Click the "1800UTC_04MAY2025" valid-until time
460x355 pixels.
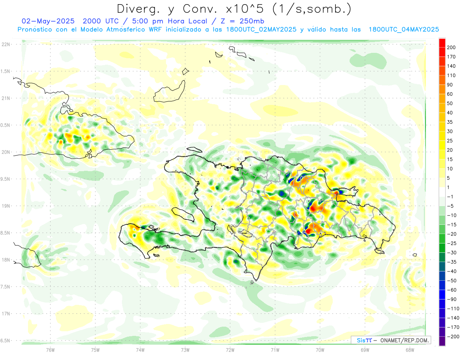pyautogui.click(x=404, y=29)
